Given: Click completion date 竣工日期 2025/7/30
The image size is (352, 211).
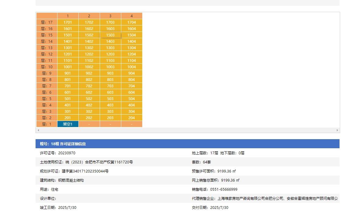Looking at the screenshot, I should pos(58,208).
